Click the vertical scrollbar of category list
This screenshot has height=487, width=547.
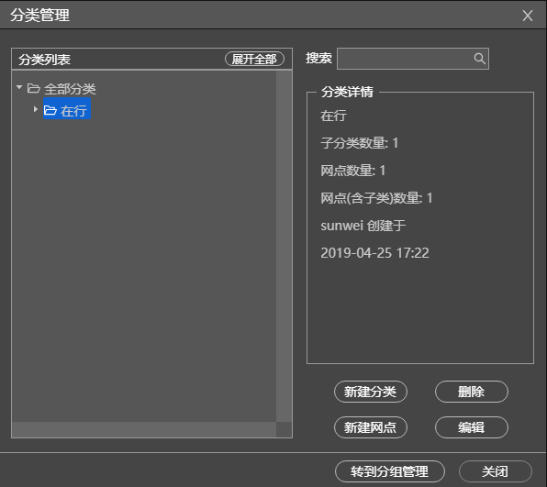[x=284, y=246]
